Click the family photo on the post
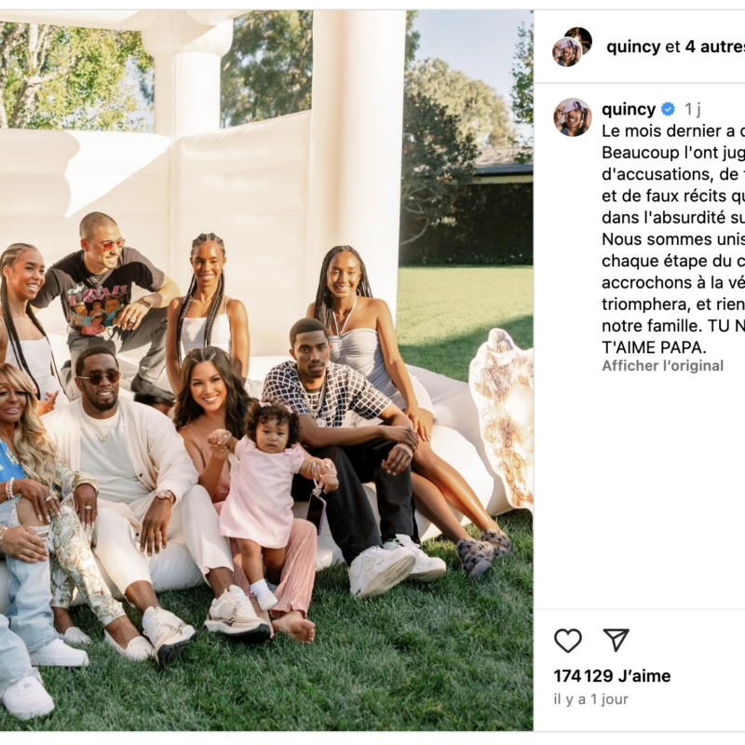This screenshot has width=745, height=745. pyautogui.click(x=266, y=371)
